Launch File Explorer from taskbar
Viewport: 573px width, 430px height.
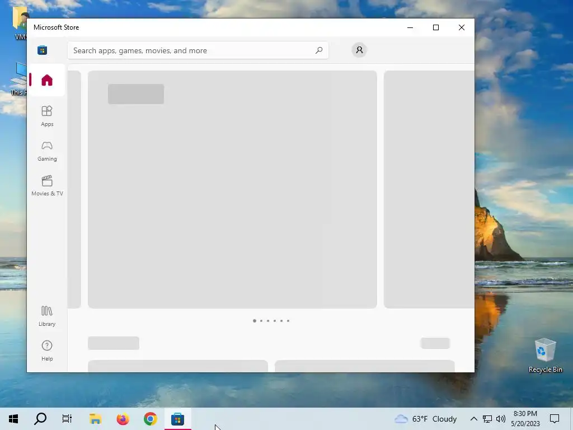(95, 419)
